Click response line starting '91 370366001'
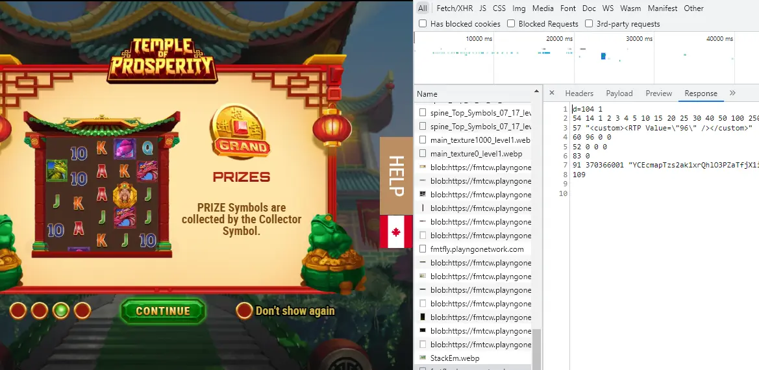Screen dimensions: 759x370 (x=665, y=166)
